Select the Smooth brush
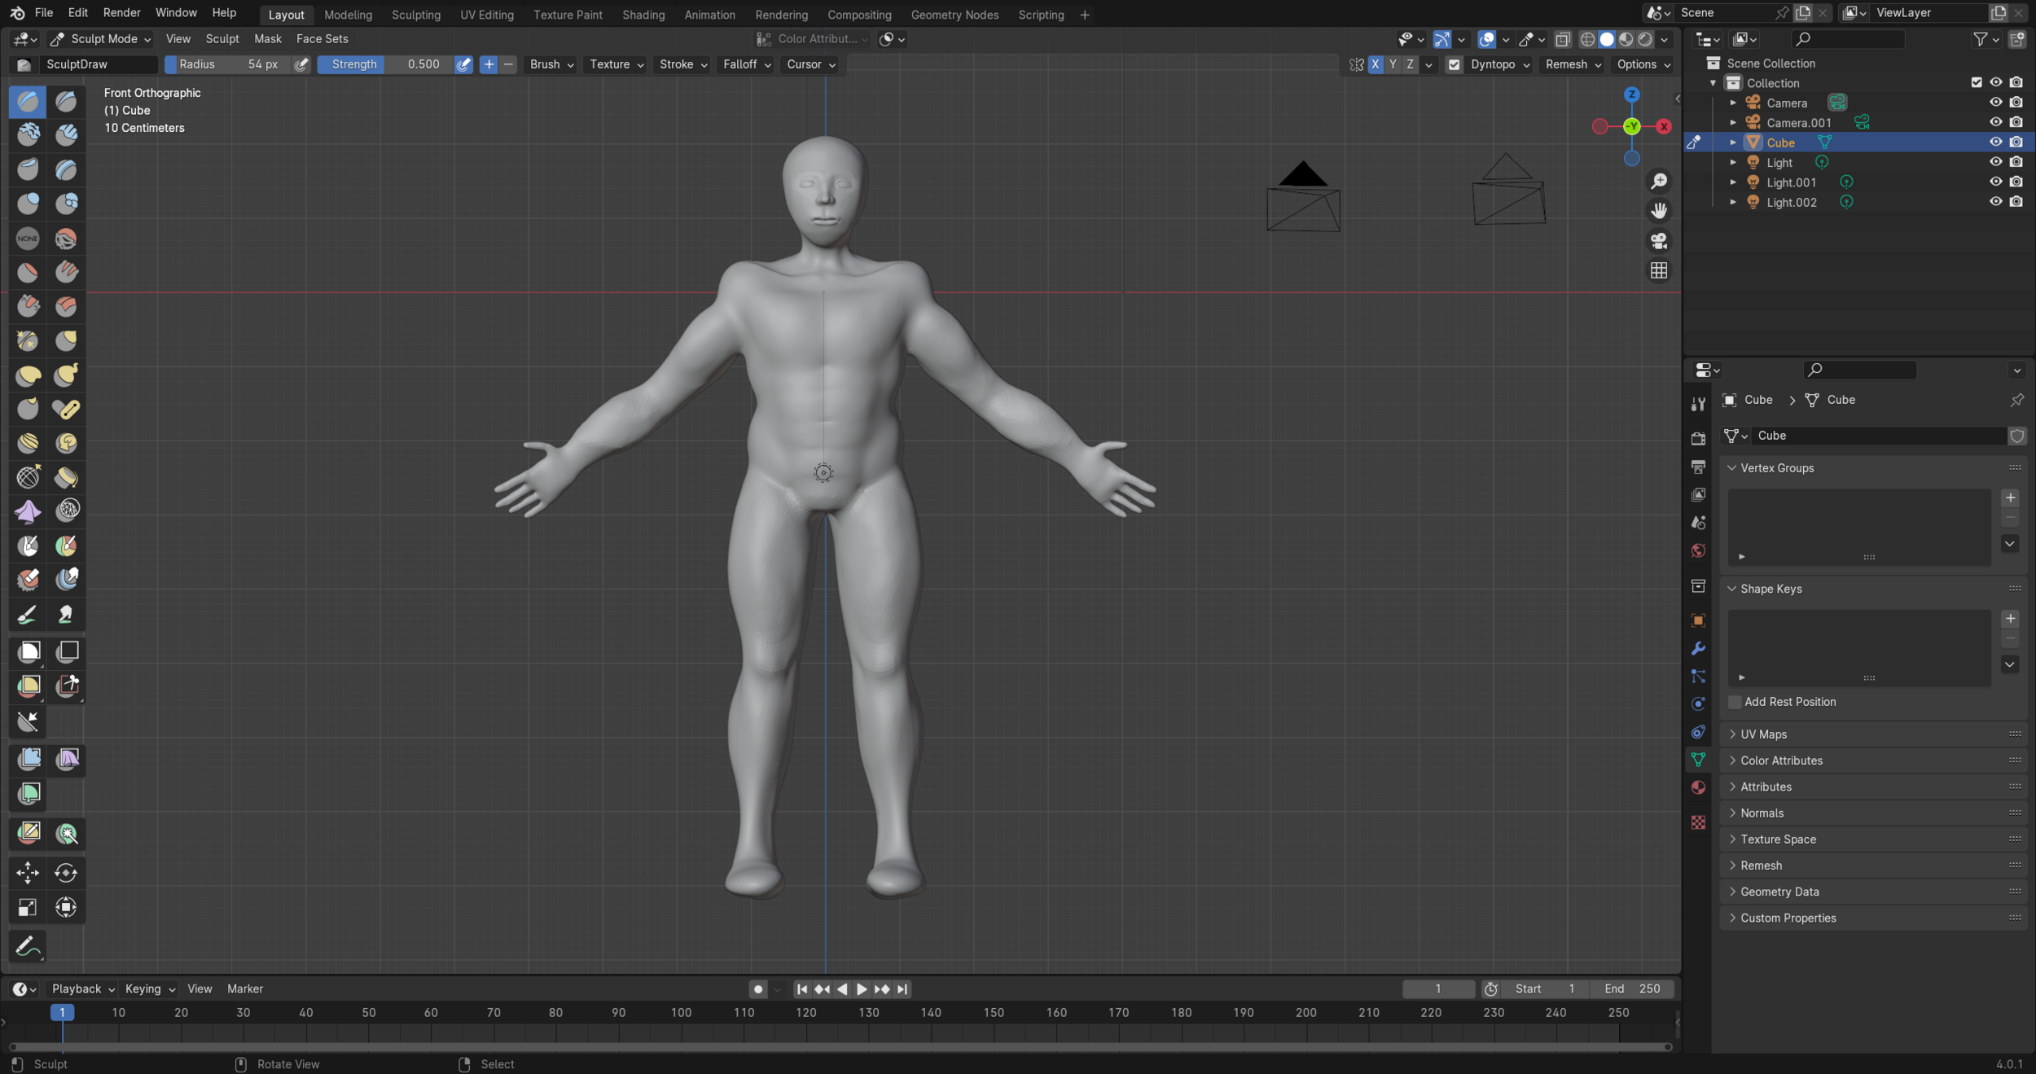 [x=66, y=238]
